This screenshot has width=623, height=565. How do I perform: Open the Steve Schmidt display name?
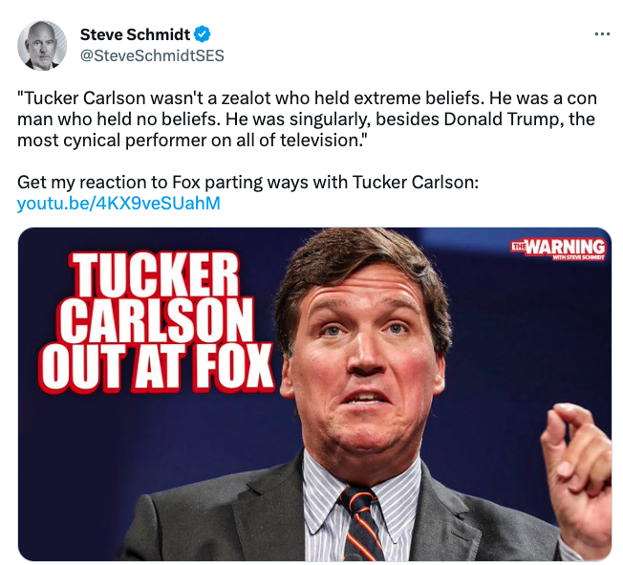tap(135, 34)
